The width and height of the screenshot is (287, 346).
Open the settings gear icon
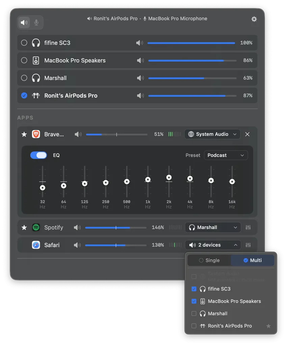254,19
